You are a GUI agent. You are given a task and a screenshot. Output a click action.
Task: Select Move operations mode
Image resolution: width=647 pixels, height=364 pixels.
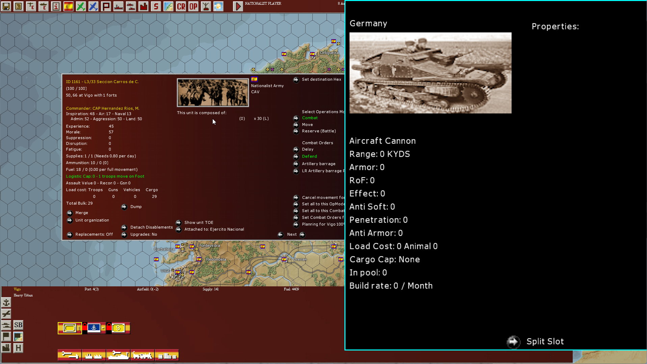click(296, 125)
